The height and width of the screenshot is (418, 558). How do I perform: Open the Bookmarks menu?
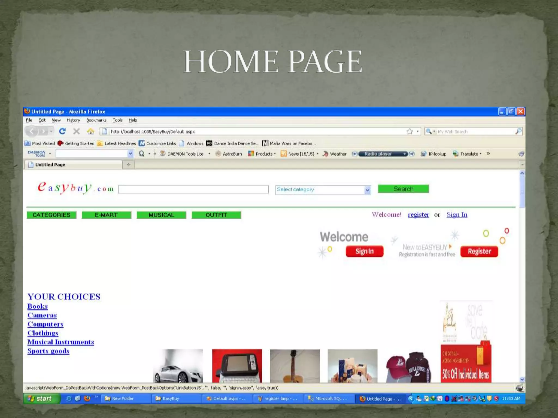96,120
